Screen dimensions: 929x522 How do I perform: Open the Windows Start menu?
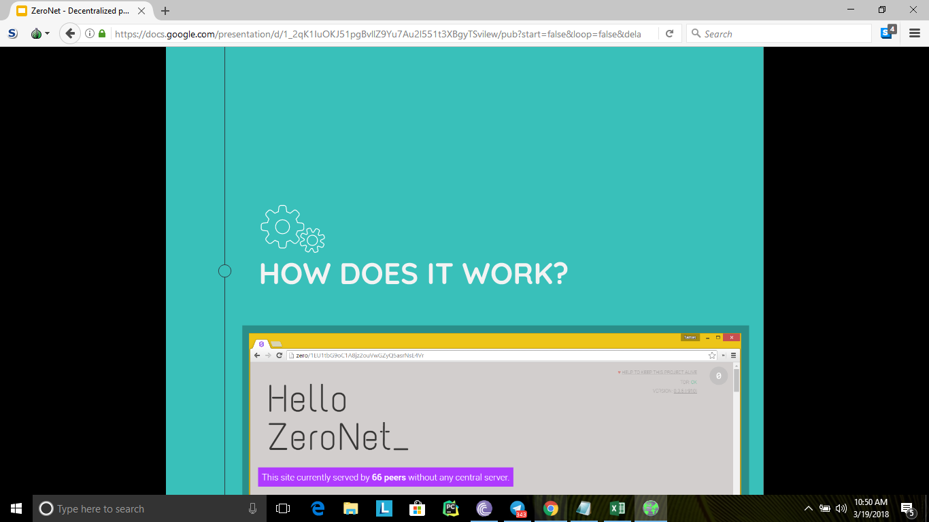(x=16, y=508)
